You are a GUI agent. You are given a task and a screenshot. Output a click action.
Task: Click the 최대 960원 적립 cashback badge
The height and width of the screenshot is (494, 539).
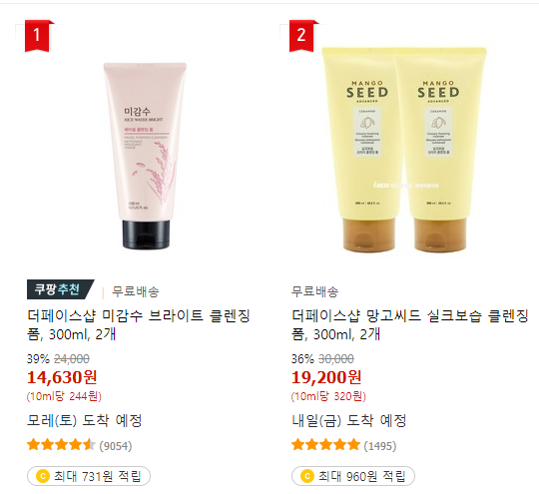click(x=353, y=476)
